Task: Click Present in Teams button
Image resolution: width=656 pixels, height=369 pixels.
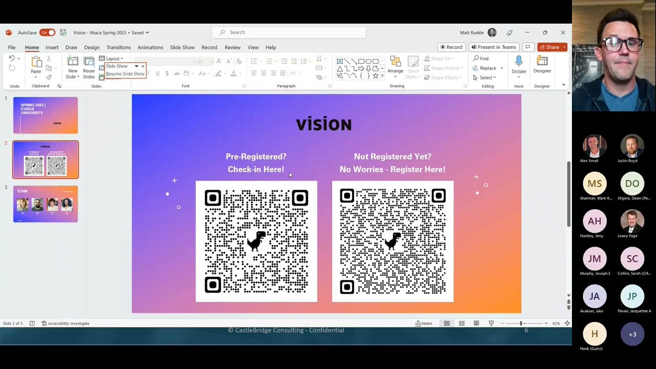Action: click(x=494, y=47)
